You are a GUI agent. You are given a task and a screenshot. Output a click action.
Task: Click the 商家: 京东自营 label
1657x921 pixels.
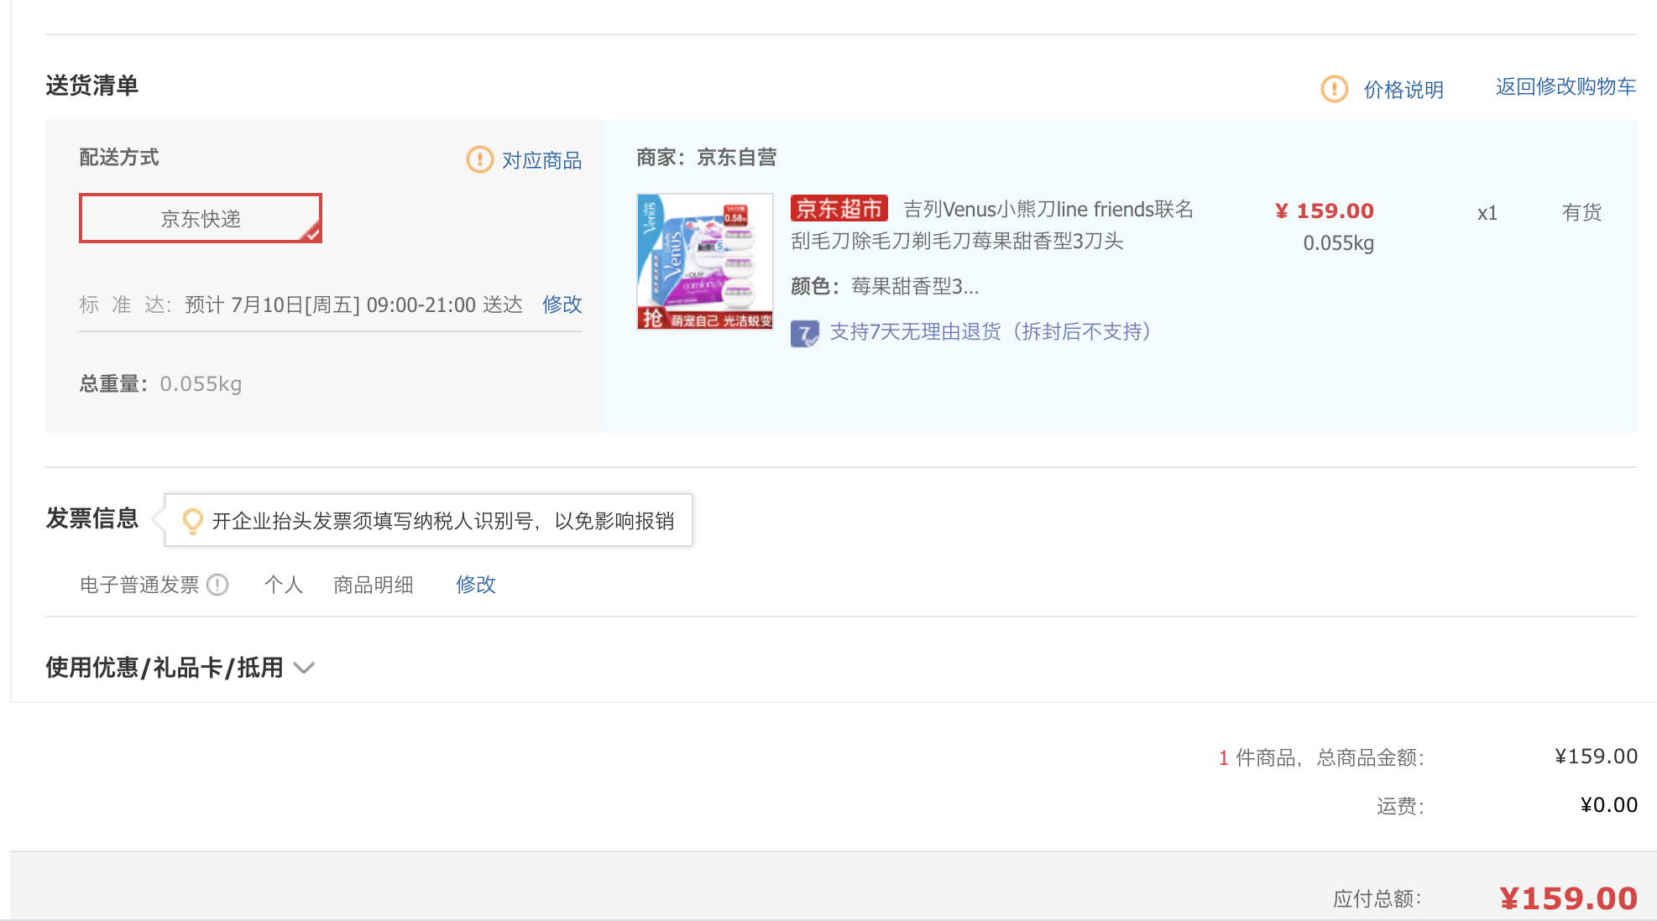coord(706,158)
